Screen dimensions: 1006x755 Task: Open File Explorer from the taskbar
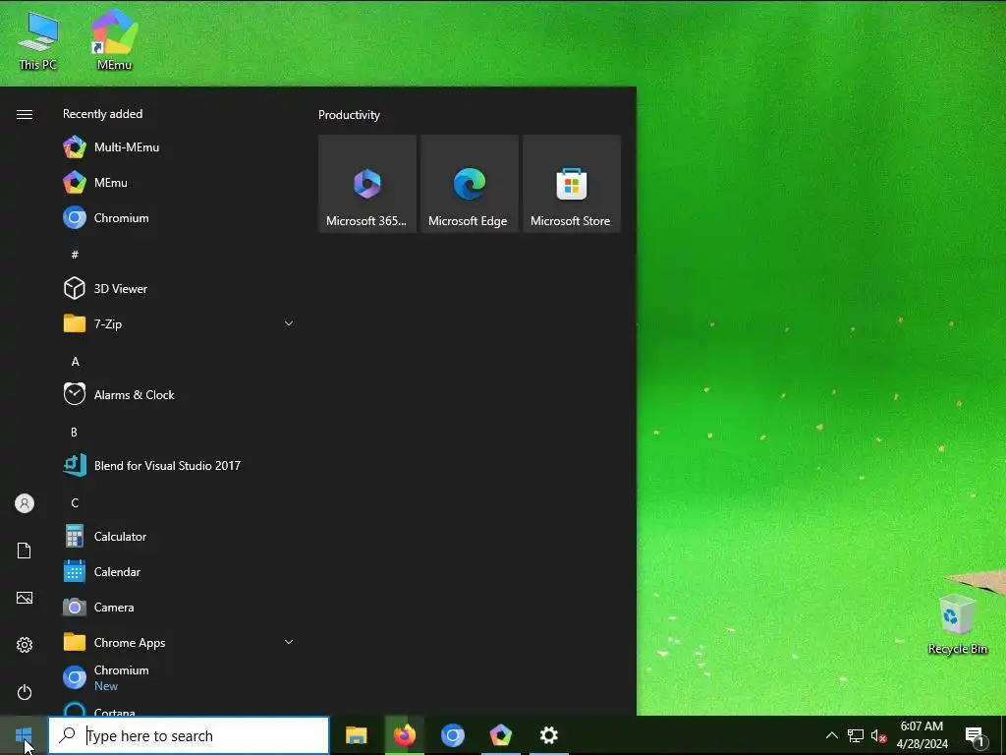tap(356, 735)
